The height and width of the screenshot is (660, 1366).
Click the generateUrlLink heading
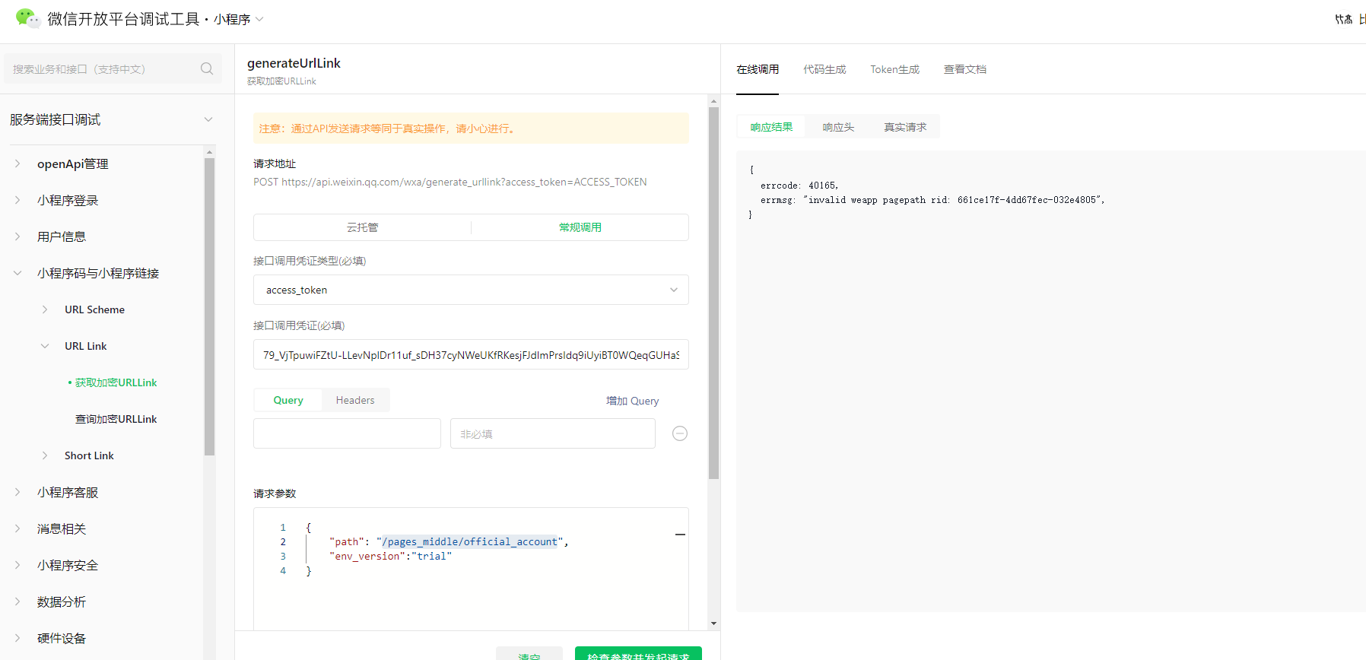tap(294, 63)
